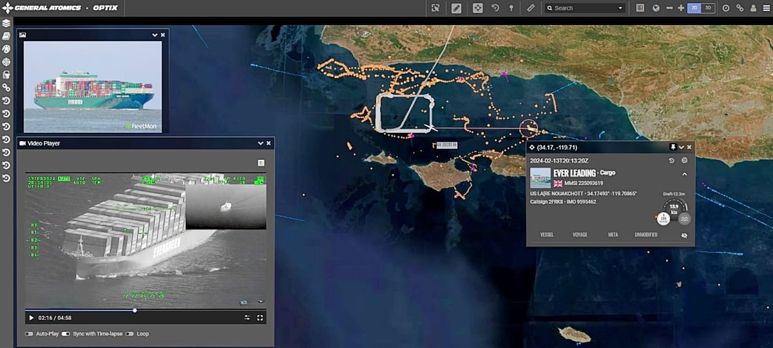The image size is (773, 348).
Task: Click the thermal inset in video
Action: pyautogui.click(x=225, y=206)
